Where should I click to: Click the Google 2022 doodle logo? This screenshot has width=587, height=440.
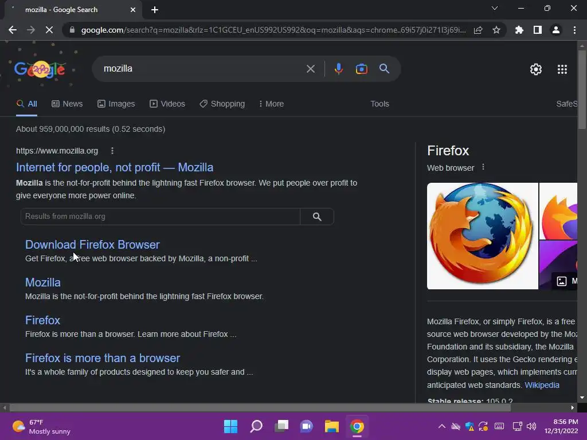[40, 69]
